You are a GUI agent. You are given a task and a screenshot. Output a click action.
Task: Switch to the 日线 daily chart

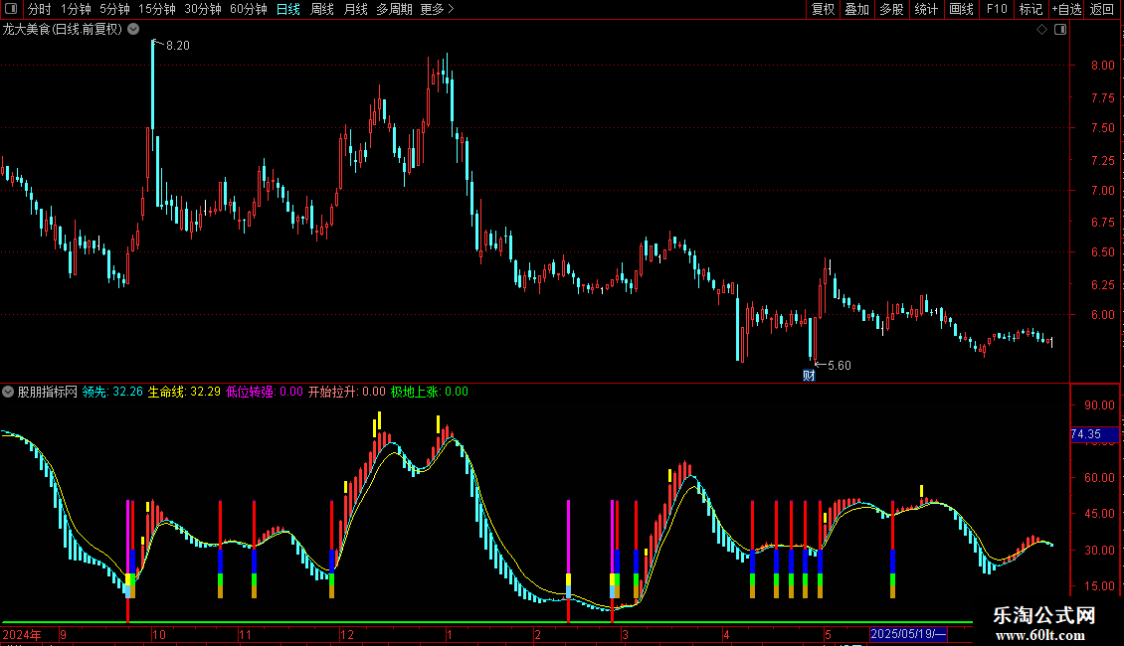[288, 9]
